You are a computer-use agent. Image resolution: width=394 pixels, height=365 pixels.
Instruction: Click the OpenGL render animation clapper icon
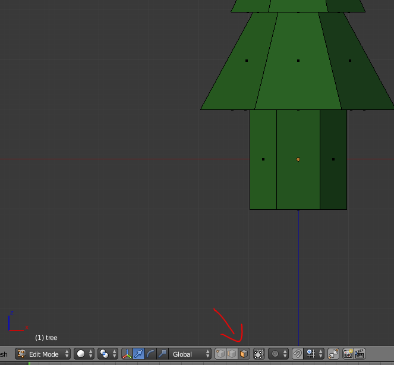coord(360,354)
